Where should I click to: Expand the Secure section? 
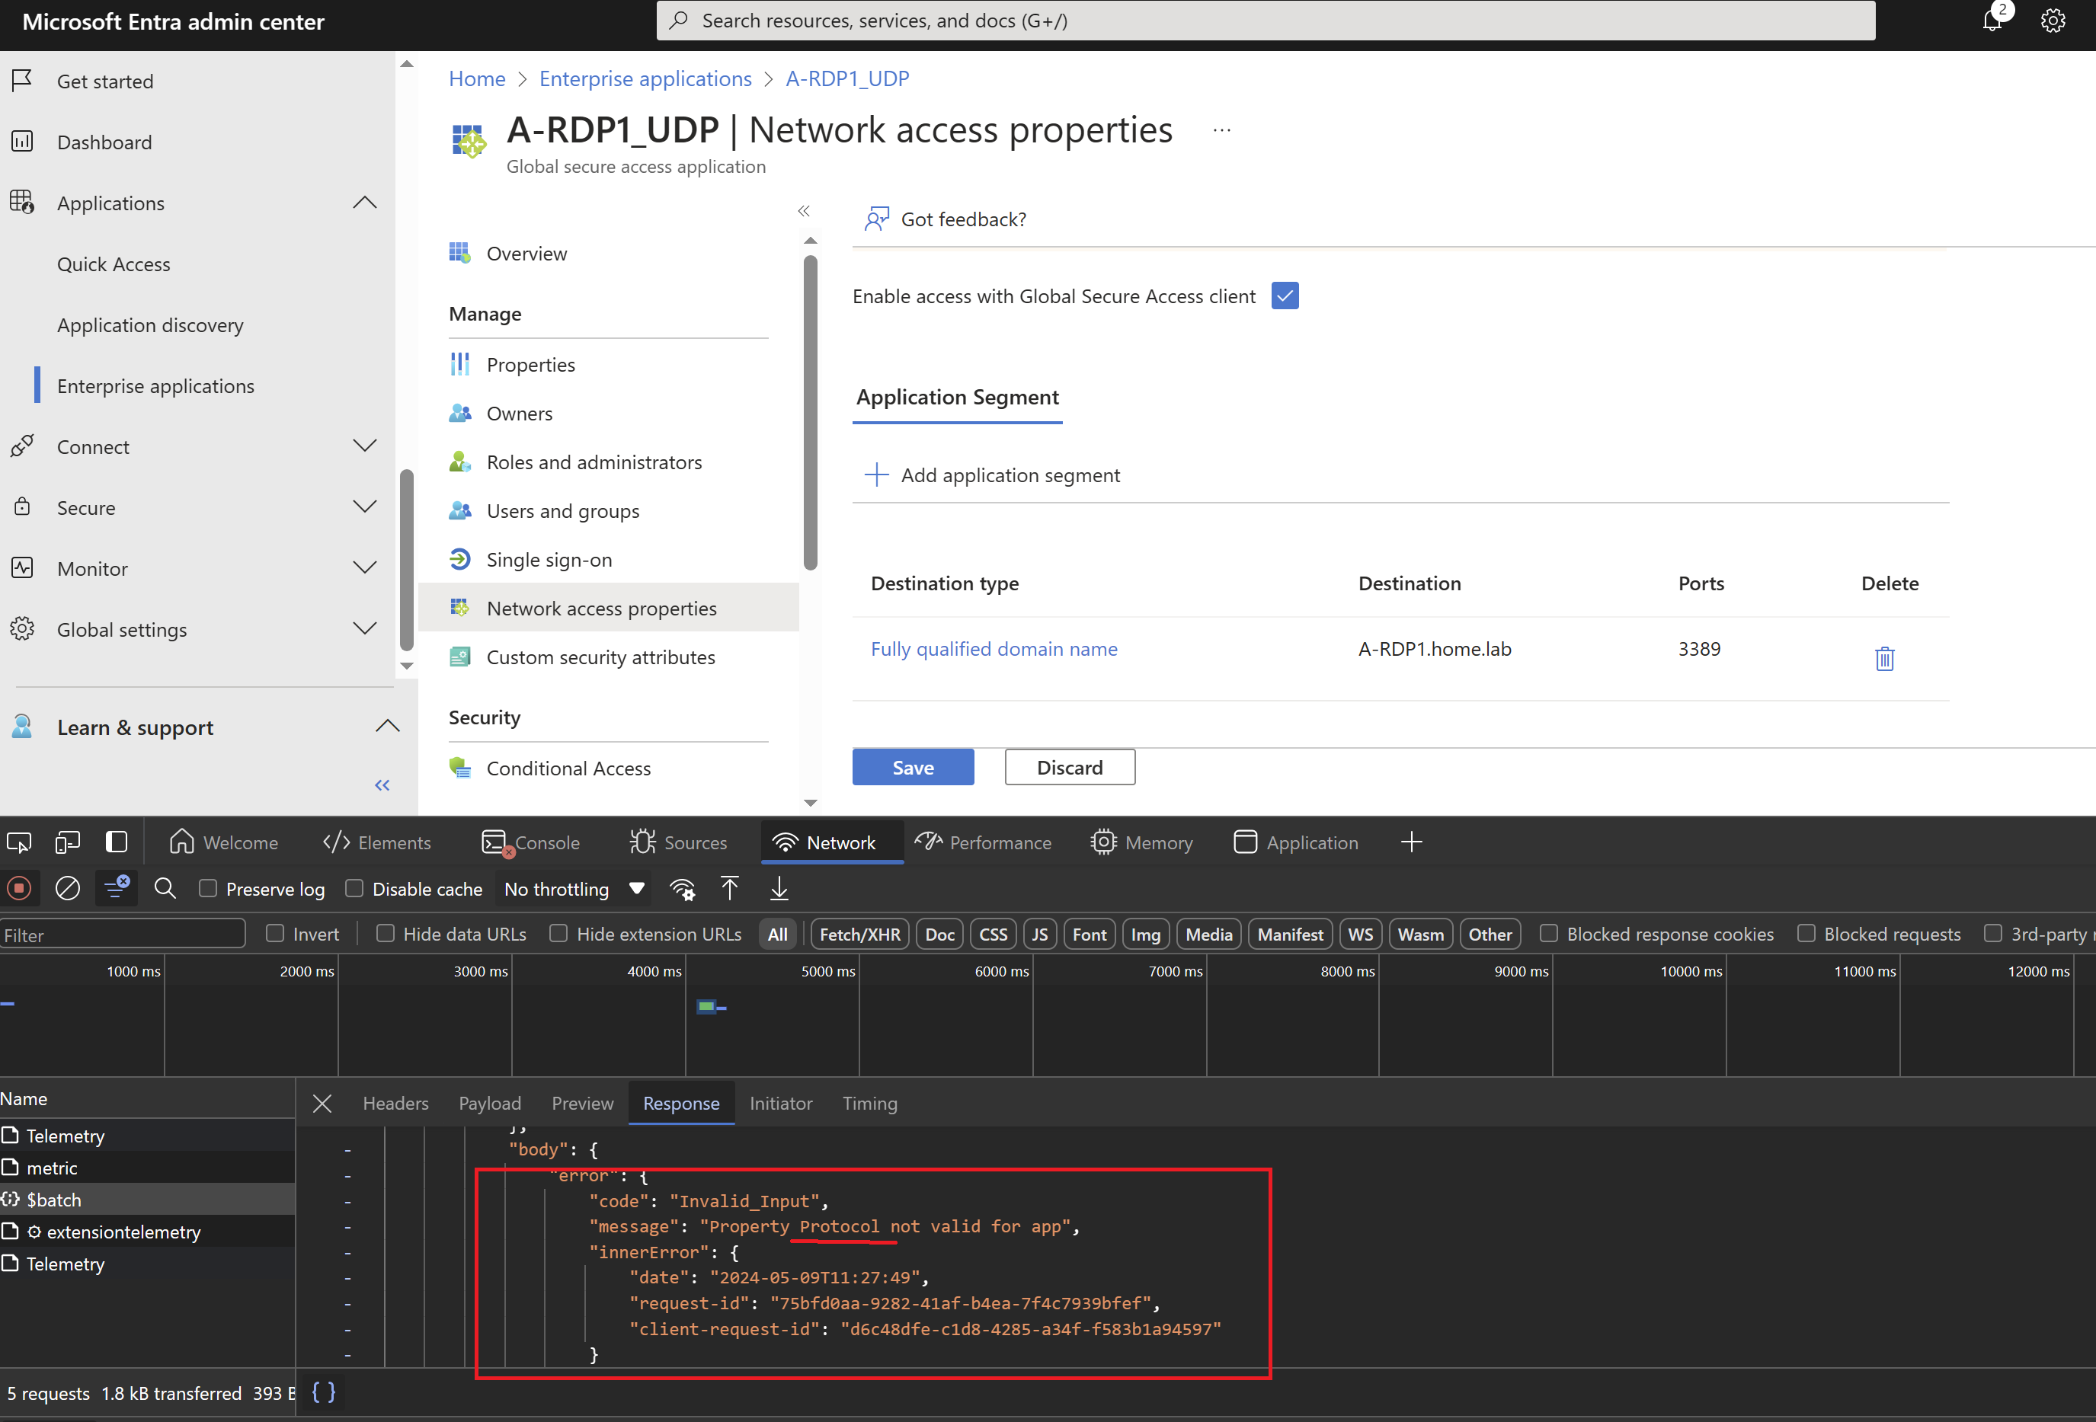coord(364,506)
